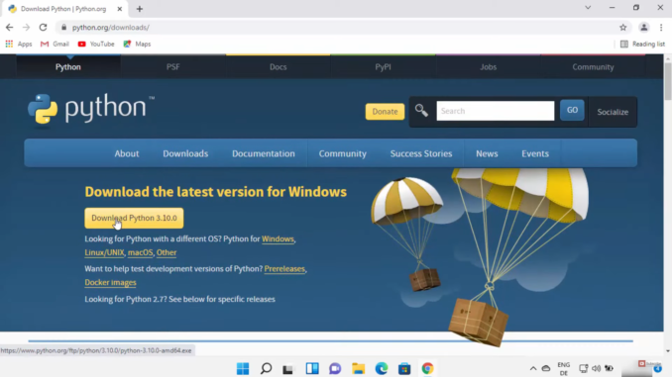Viewport: 672px width, 377px height.
Task: Open the Apps bookmark shortcut
Action: (19, 44)
